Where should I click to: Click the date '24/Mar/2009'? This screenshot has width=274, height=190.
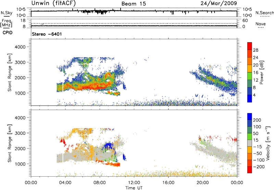click(219, 3)
